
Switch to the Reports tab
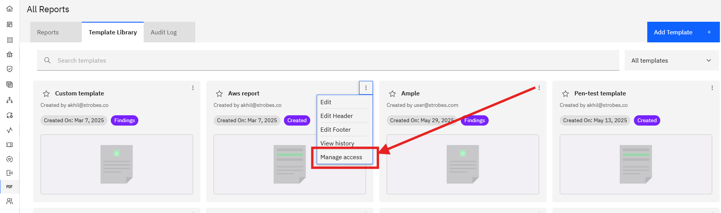point(56,32)
